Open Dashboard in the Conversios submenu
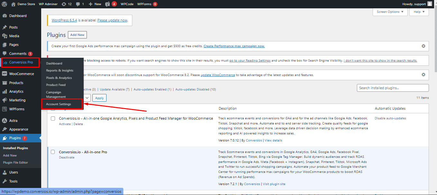The image size is (437, 195). (x=54, y=64)
